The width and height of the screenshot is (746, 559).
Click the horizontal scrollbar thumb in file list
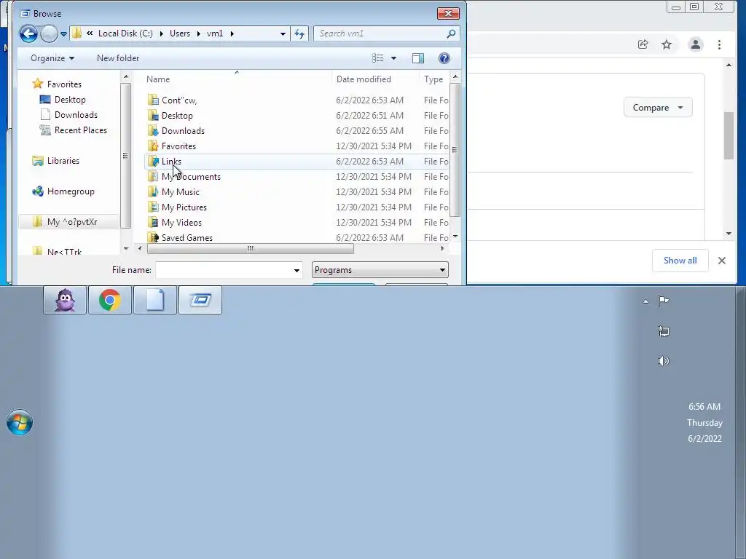pyautogui.click(x=251, y=249)
